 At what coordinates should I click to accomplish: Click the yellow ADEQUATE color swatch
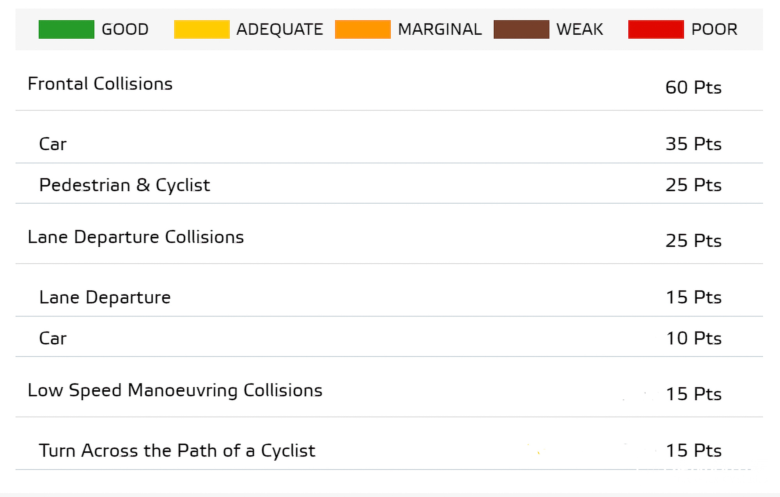pyautogui.click(x=202, y=29)
